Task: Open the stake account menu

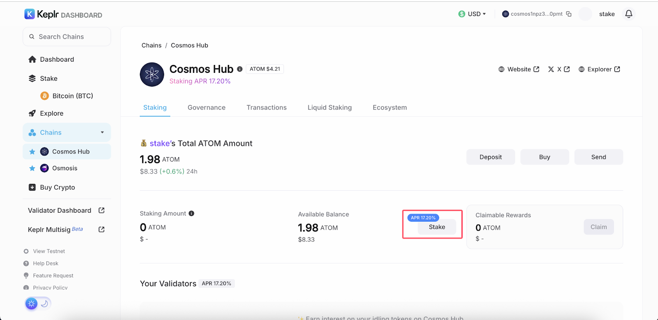Action: pos(606,14)
